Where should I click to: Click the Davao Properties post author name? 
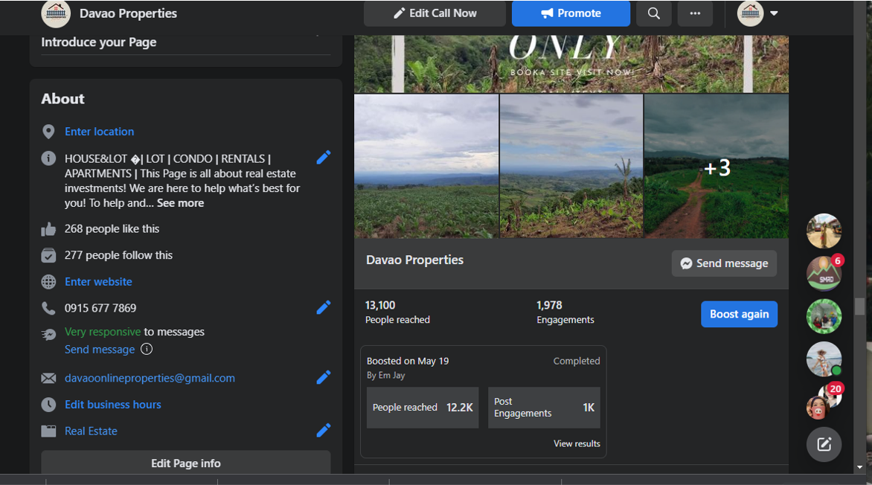[x=414, y=260]
